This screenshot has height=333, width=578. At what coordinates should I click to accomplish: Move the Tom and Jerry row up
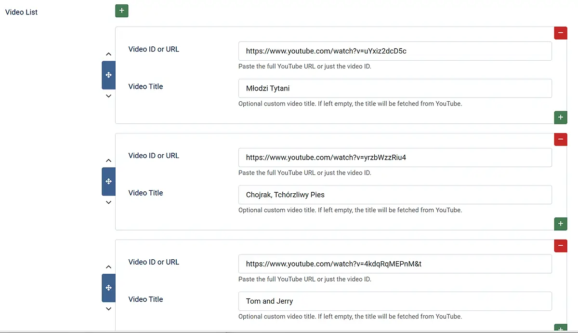(x=108, y=267)
